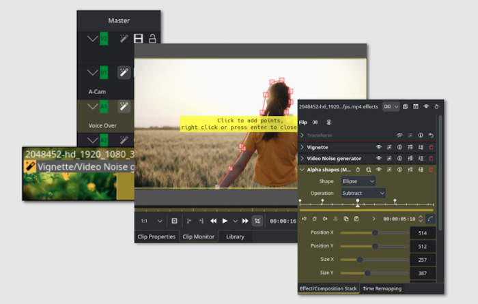
Task: Fast forward playback in clip monitor
Action: point(245,221)
